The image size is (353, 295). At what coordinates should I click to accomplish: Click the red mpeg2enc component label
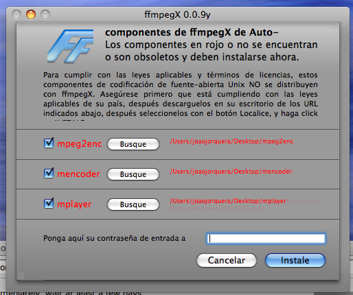point(80,144)
